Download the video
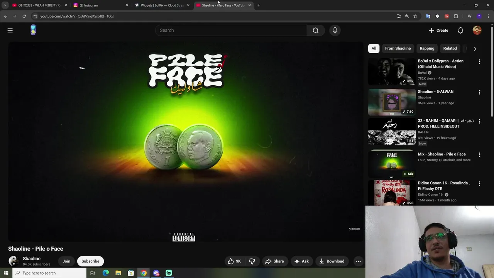This screenshot has width=494, height=278. coord(332,261)
